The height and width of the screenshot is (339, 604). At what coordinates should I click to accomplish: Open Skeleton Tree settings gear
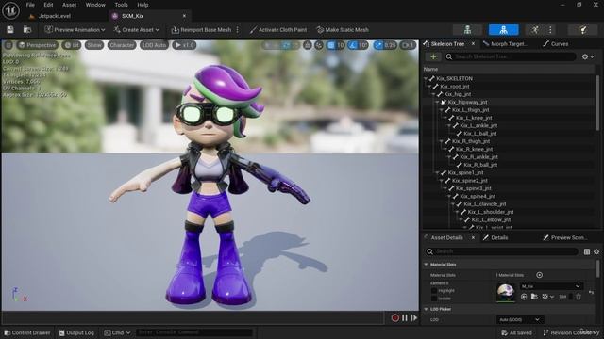click(x=588, y=56)
